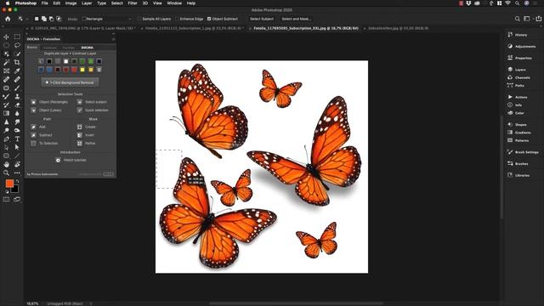Select the Gradient tool
The image size is (544, 306).
click(6, 113)
